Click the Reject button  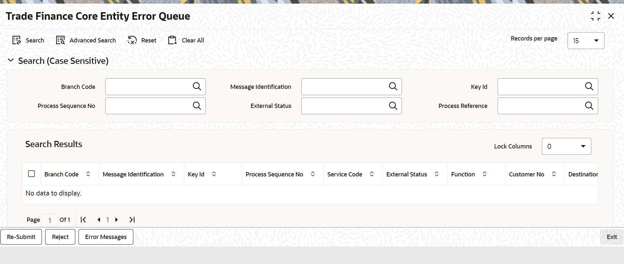pos(60,237)
